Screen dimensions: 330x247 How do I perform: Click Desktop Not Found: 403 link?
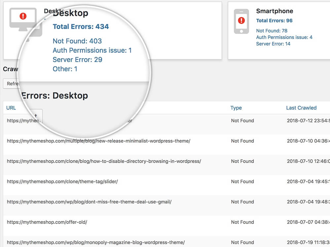(77, 41)
